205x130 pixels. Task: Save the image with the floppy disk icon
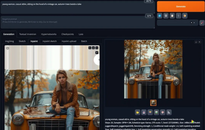(144, 112)
